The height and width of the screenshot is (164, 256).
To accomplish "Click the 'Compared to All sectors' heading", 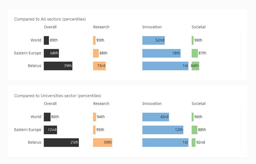I will click(50, 19).
